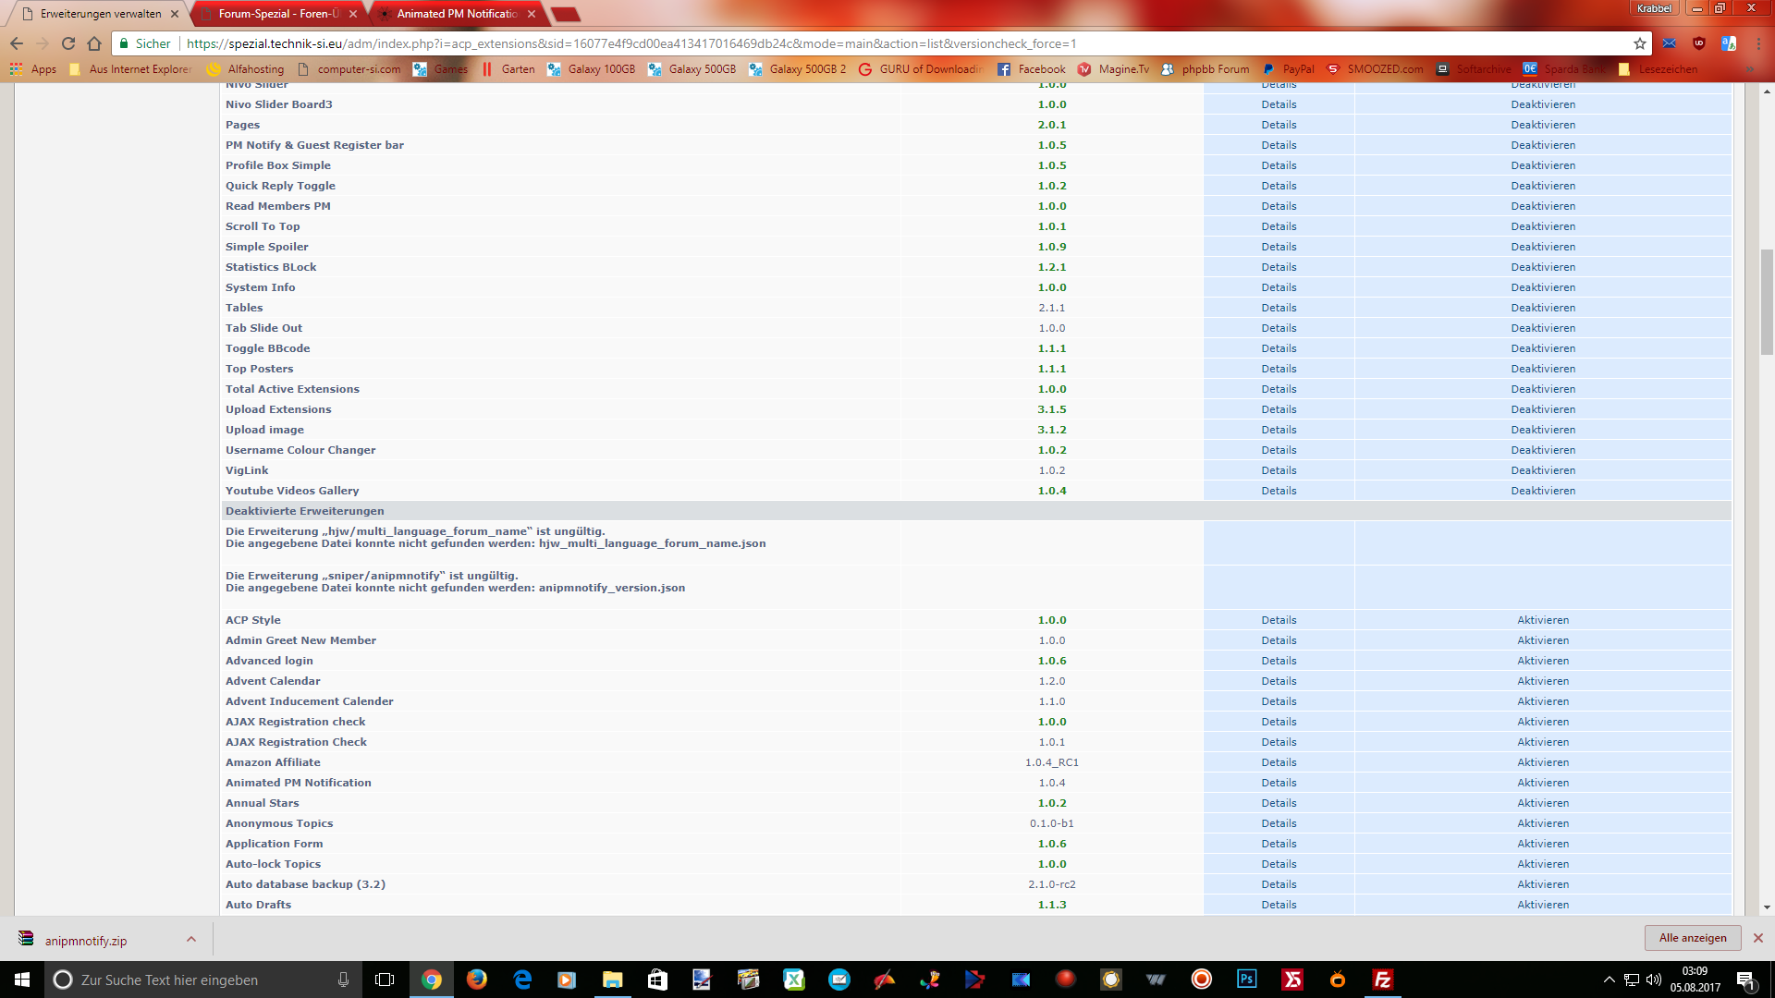Click the home page icon

[94, 43]
